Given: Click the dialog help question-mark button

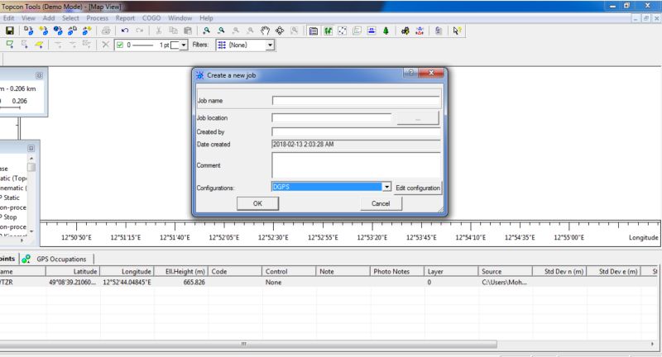Looking at the screenshot, I should (x=410, y=73).
